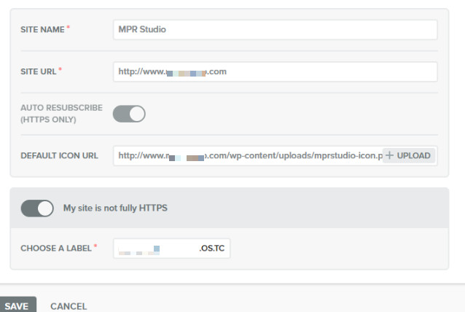Click the Default Icon URL field
The image size is (465, 312).
coord(248,155)
